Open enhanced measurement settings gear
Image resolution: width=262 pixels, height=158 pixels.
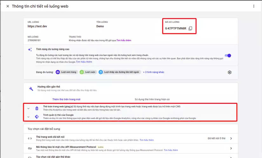(x=230, y=72)
